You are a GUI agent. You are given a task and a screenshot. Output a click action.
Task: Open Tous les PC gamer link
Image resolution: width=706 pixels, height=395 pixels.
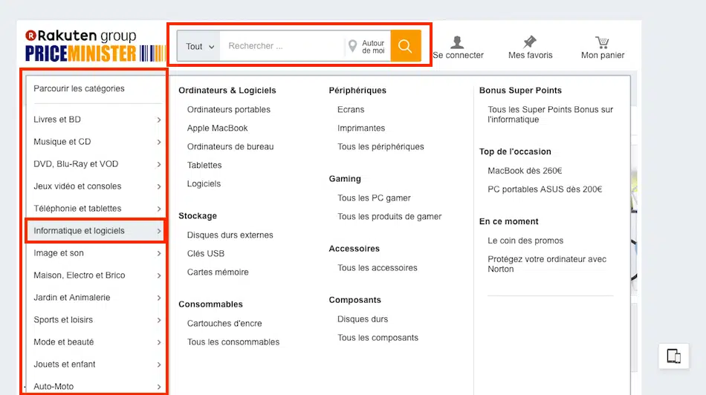point(374,198)
